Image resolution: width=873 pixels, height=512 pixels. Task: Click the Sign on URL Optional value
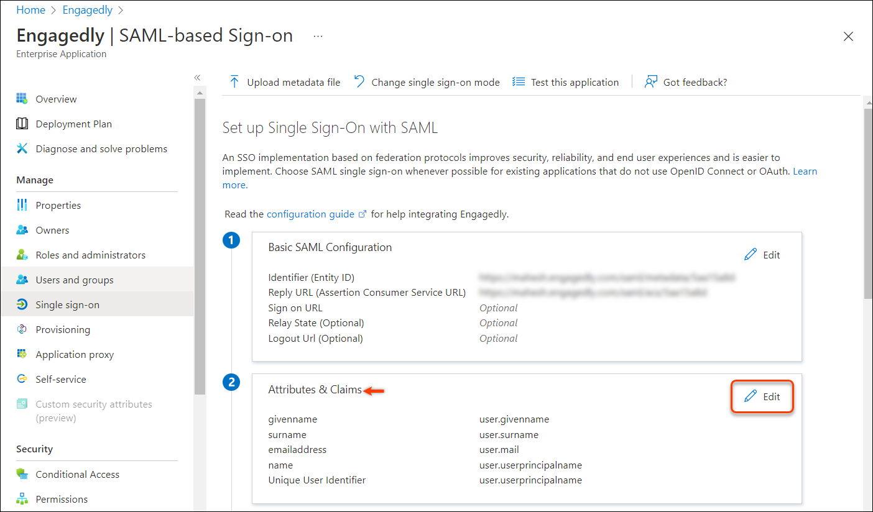pyautogui.click(x=499, y=308)
